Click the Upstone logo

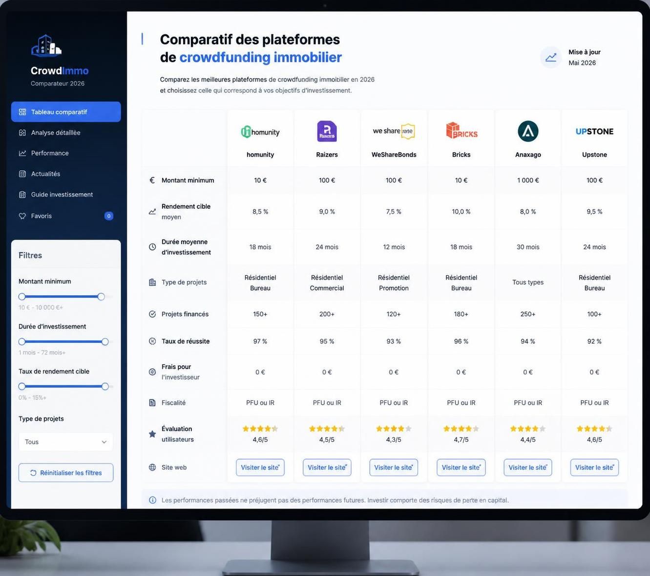(x=594, y=131)
